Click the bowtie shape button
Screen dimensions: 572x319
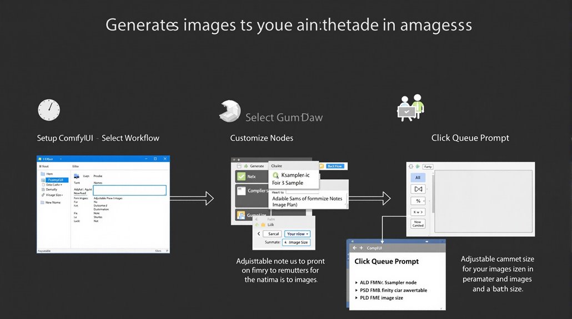pos(418,189)
